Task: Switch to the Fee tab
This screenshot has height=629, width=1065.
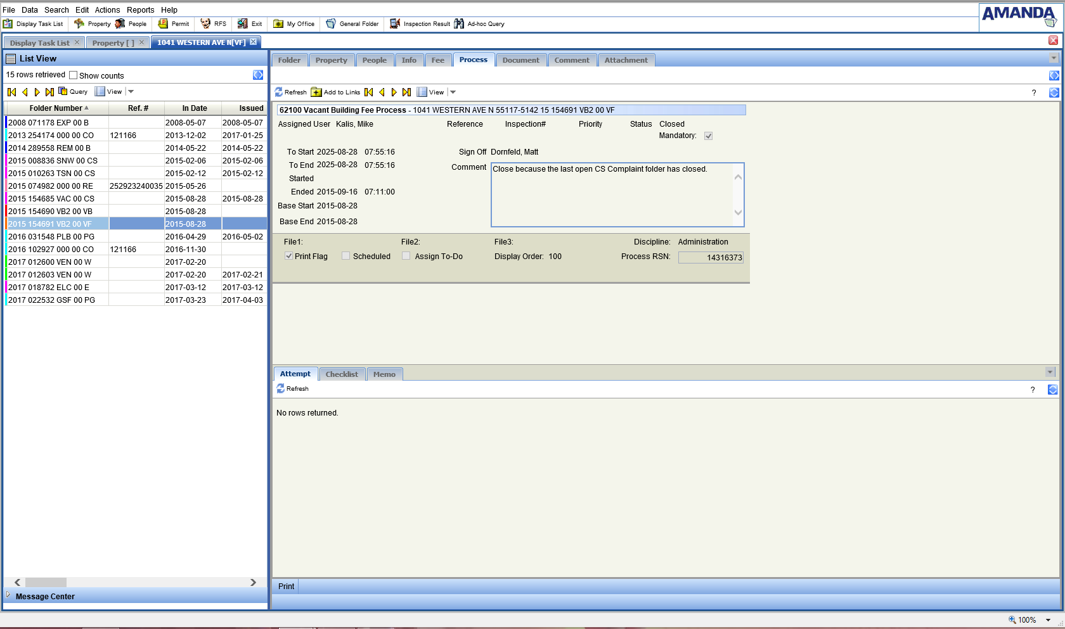Action: 437,60
